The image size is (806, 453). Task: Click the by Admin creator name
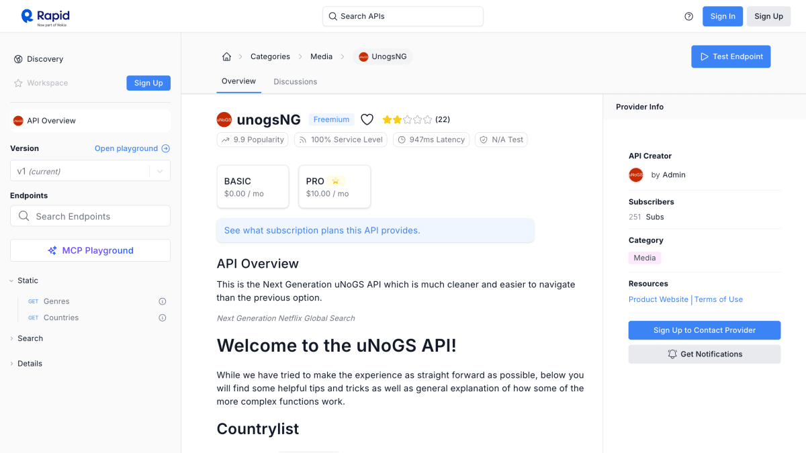coord(668,174)
